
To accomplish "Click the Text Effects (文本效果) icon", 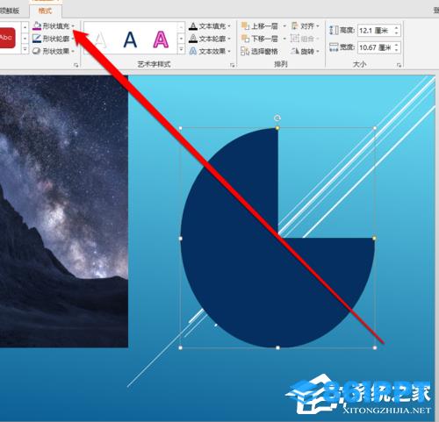I will click(x=193, y=51).
